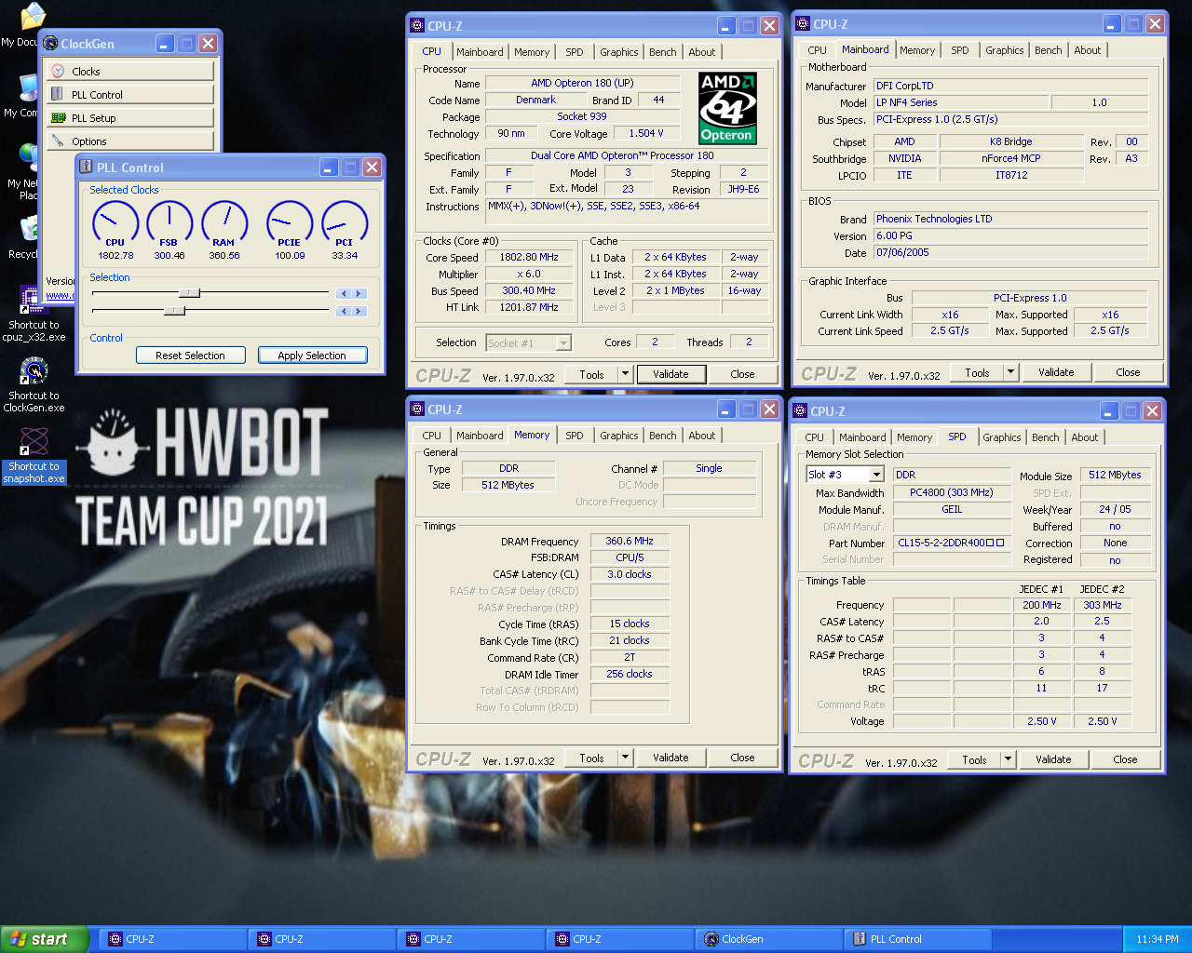The width and height of the screenshot is (1192, 953).
Task: Click Tools button in bottom-right CPU-Z SPD window
Action: [x=974, y=759]
